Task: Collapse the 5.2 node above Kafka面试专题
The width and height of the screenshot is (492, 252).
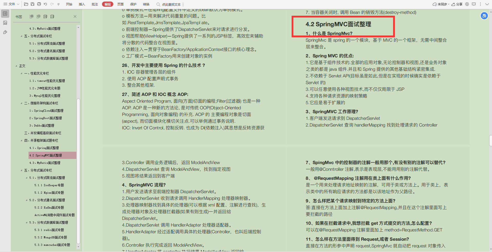Action: point(27,200)
